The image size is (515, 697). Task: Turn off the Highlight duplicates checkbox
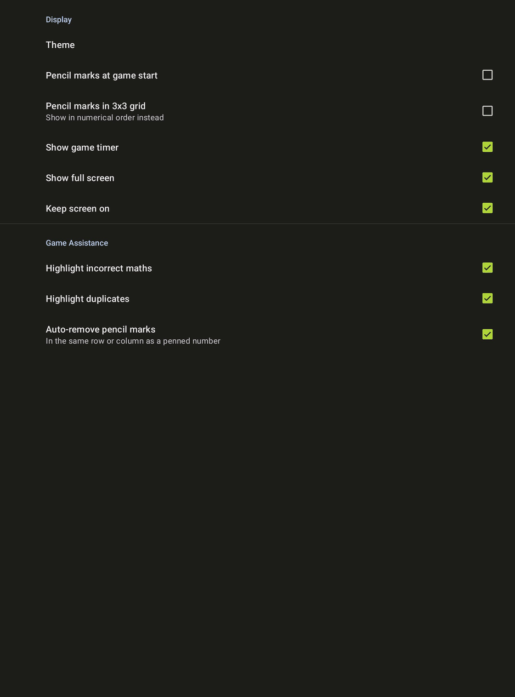click(x=487, y=299)
